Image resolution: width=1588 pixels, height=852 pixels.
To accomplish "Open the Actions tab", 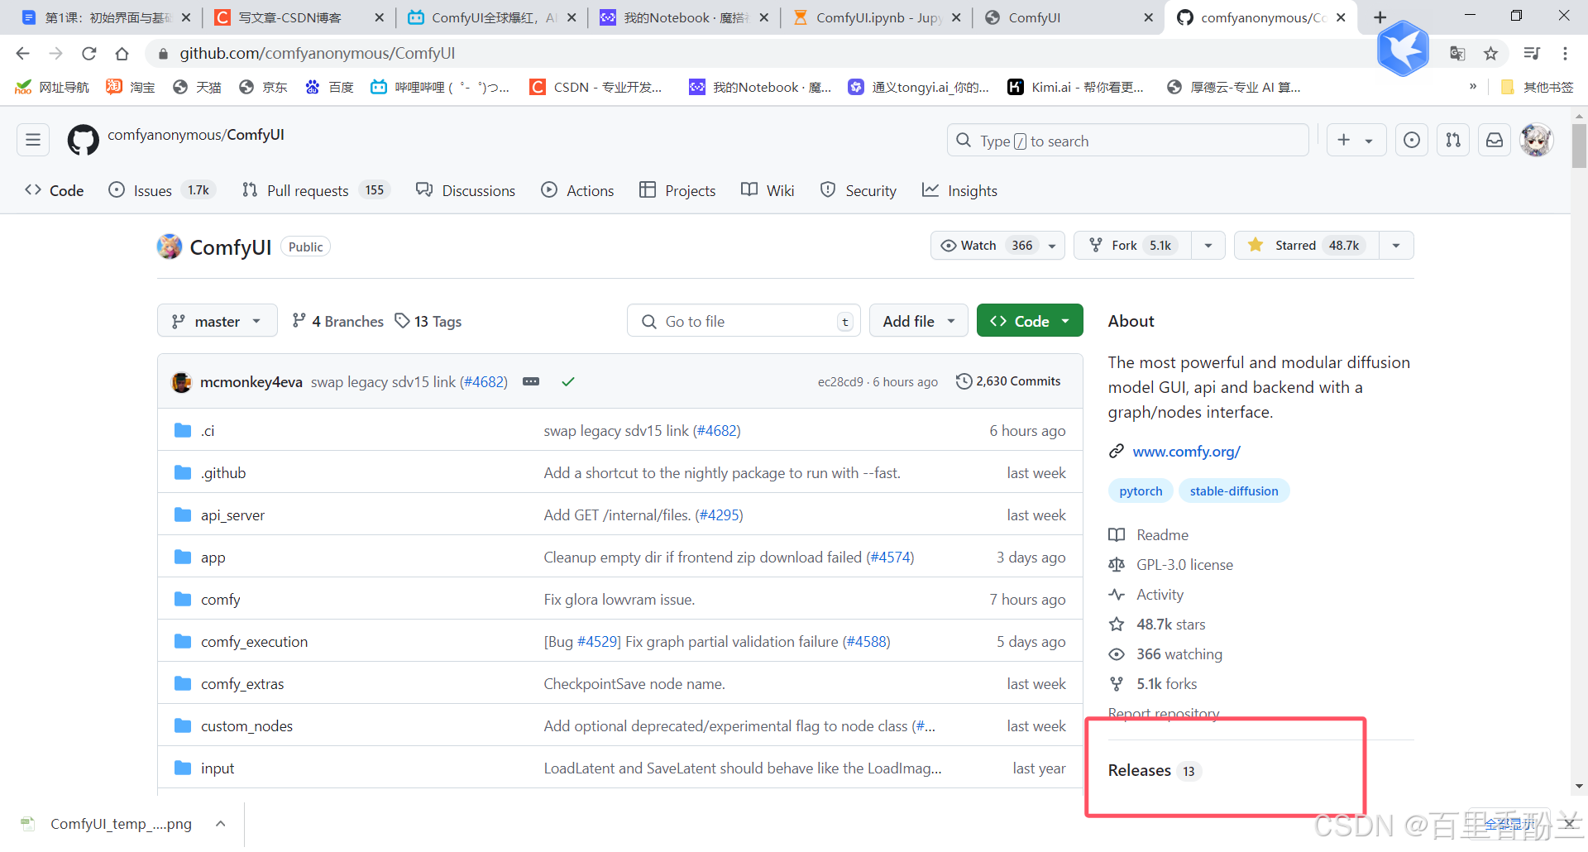I will [x=577, y=190].
